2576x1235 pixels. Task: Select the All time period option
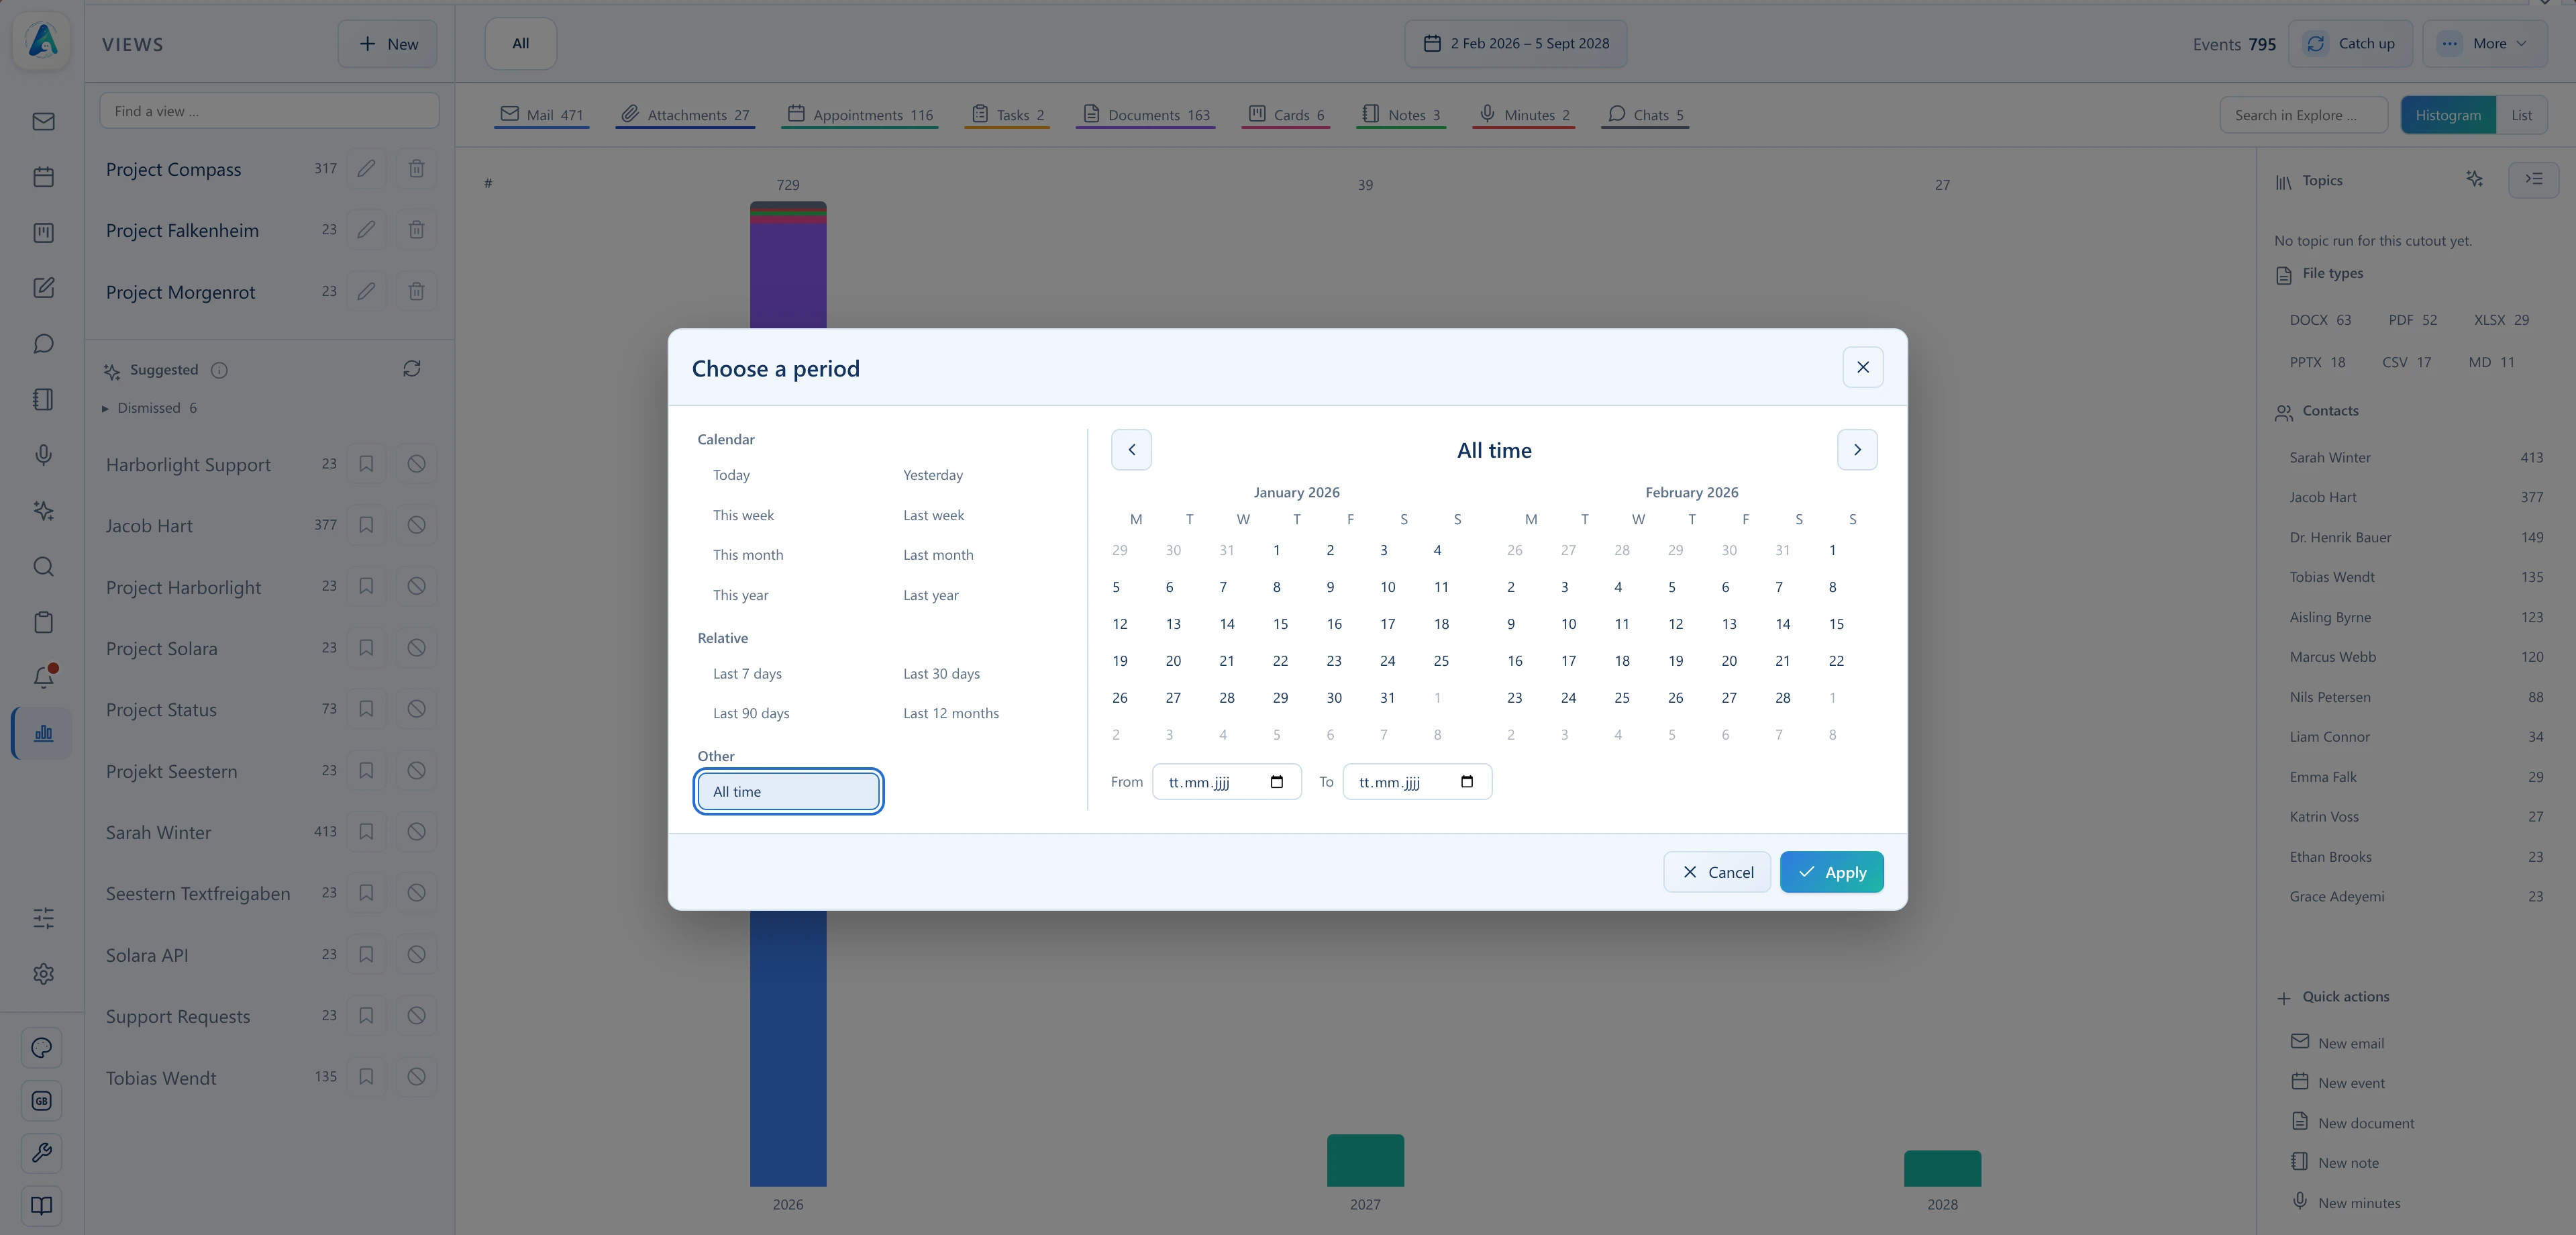click(x=788, y=791)
